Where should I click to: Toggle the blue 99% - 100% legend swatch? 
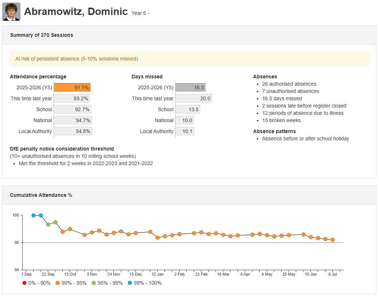click(130, 283)
